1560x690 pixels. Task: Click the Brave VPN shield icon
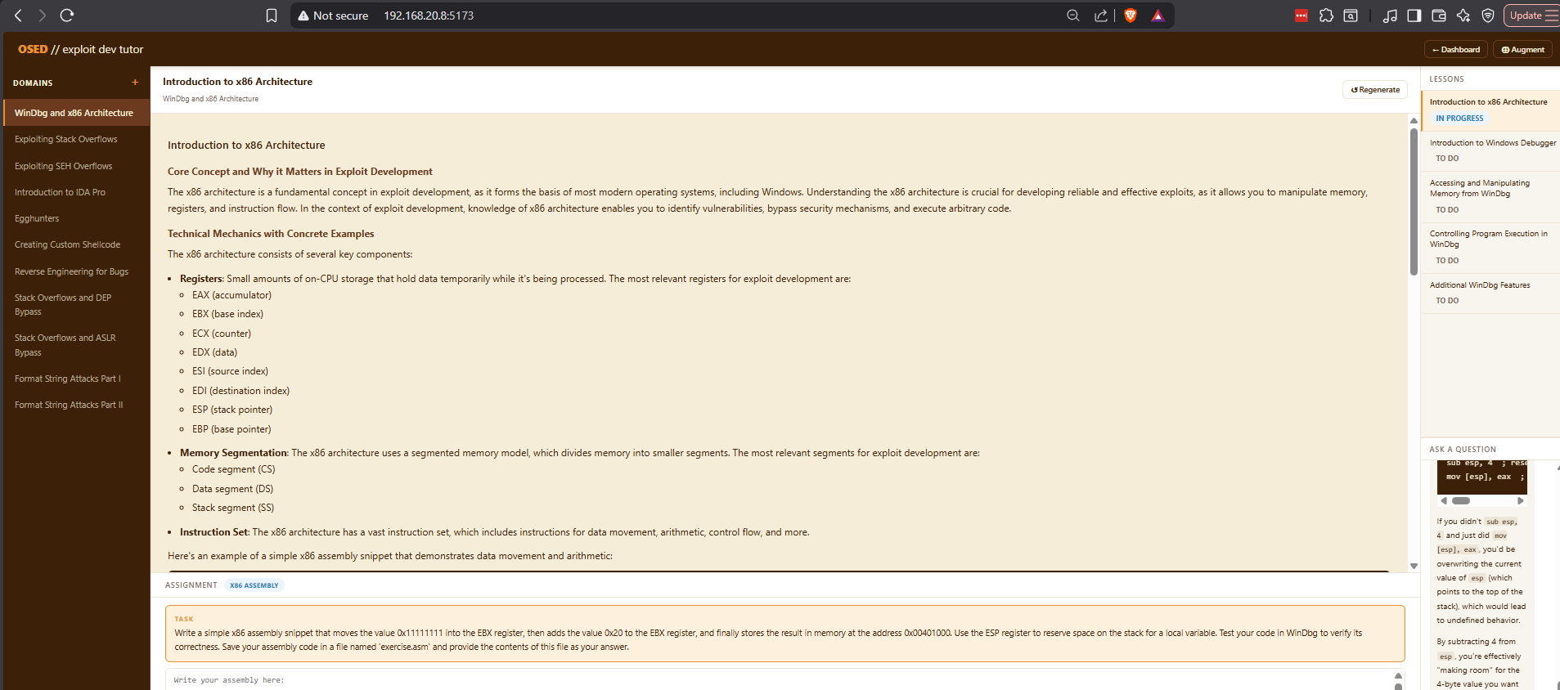(1488, 16)
